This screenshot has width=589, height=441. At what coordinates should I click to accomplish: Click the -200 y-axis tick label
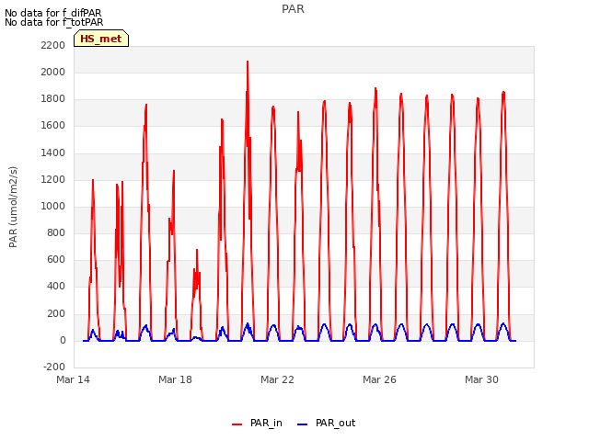54,367
